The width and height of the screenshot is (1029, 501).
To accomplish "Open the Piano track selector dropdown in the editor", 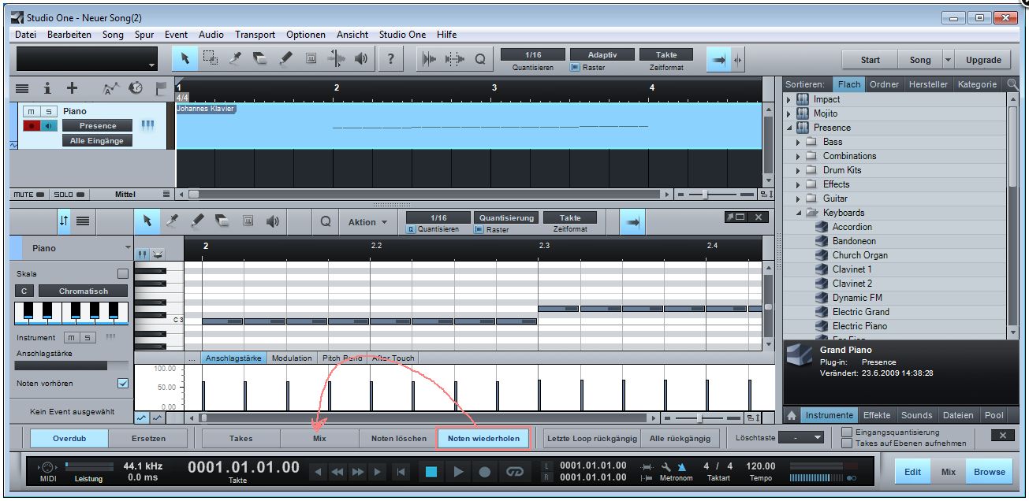I will [x=128, y=248].
